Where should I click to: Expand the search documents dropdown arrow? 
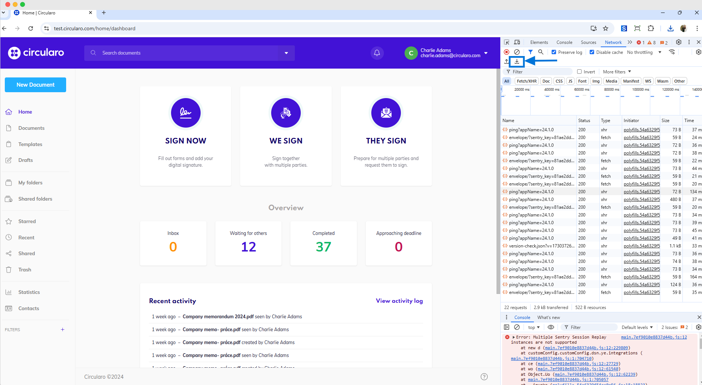point(286,53)
